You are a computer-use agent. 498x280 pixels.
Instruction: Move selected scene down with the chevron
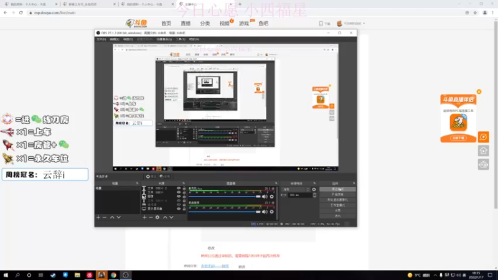118,217
